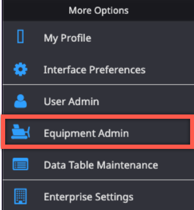Select the User Admin text label

pos(72,102)
